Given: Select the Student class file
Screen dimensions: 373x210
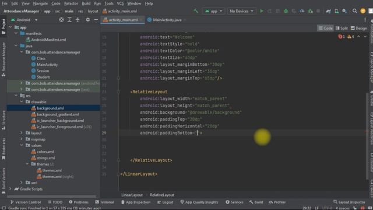Looking at the screenshot, I should coord(43,77).
